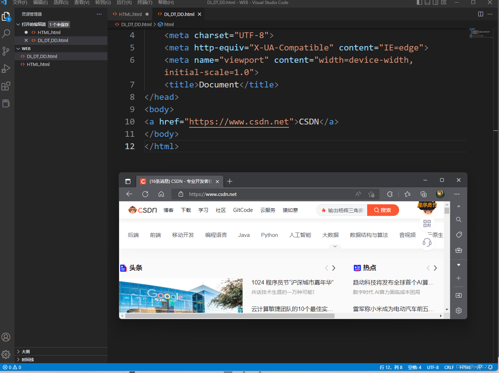
Task: Collapse the WEB folder section
Action: (18, 49)
